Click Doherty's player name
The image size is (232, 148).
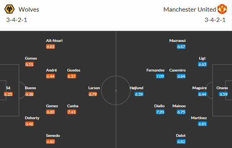[x=32, y=118]
